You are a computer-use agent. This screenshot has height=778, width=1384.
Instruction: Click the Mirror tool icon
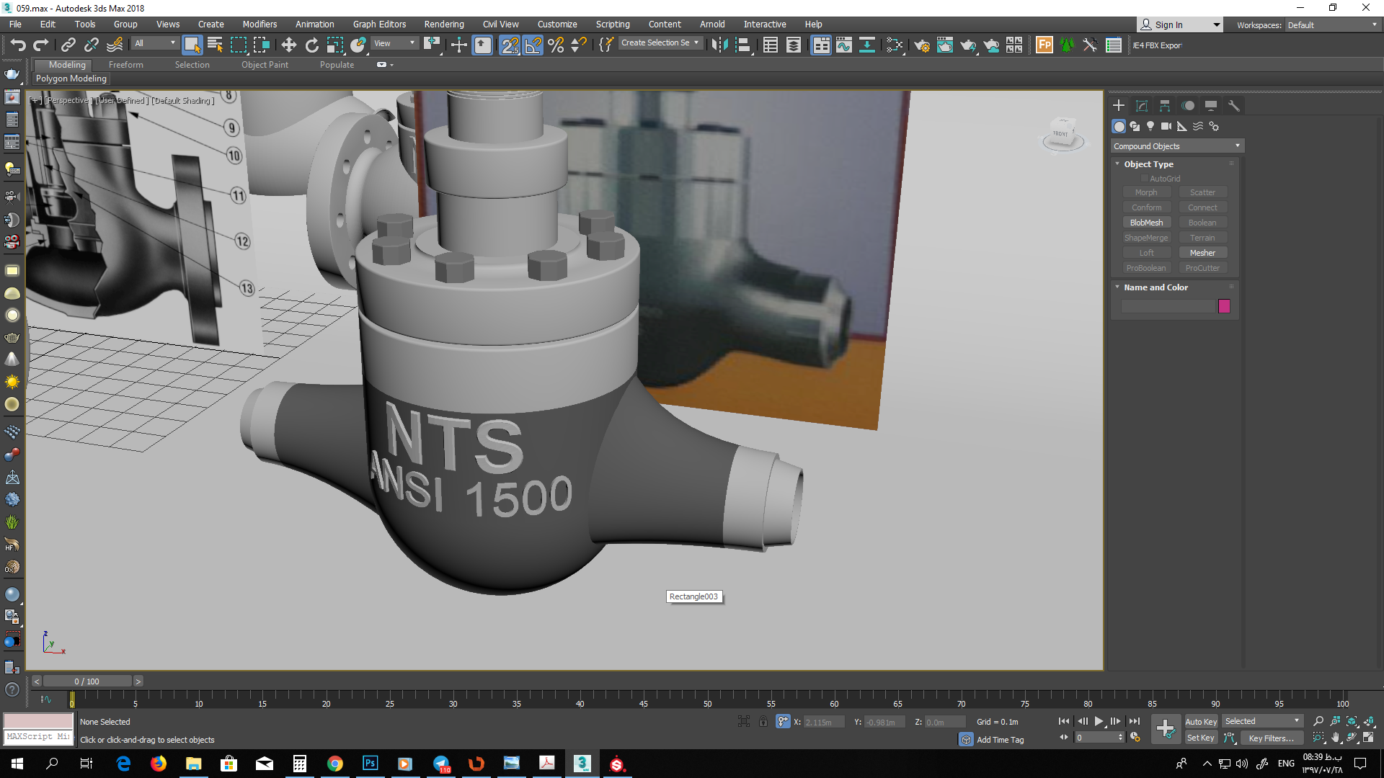[x=719, y=45]
